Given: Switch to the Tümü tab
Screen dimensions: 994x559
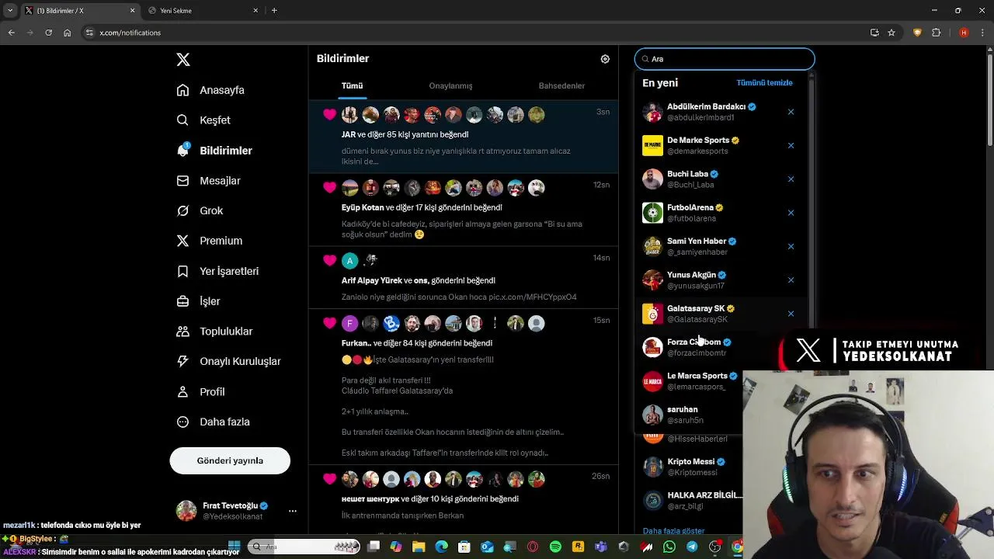Looking at the screenshot, I should (x=352, y=86).
